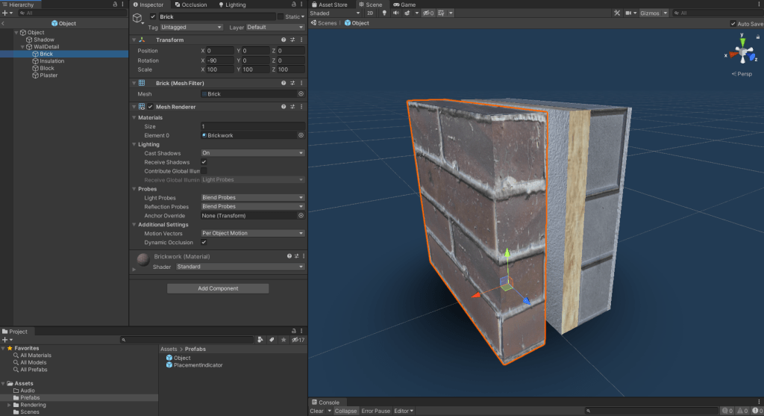Click the Rotation X input field
764x416 pixels.
(219, 60)
